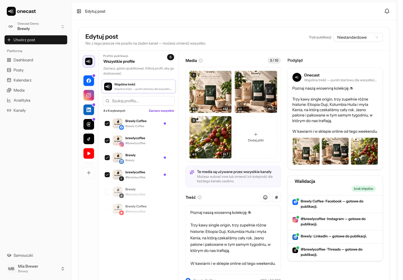Viewport: 403px width, 280px height.
Task: Open the Tryb publikacji Niestandardowe dropdown
Action: click(358, 37)
